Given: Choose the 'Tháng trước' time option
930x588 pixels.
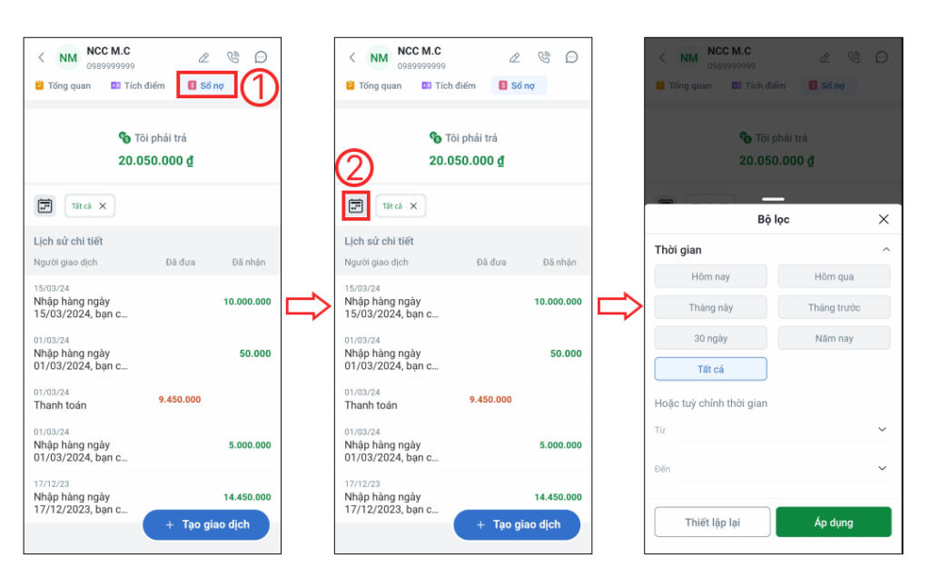Looking at the screenshot, I should 834,307.
